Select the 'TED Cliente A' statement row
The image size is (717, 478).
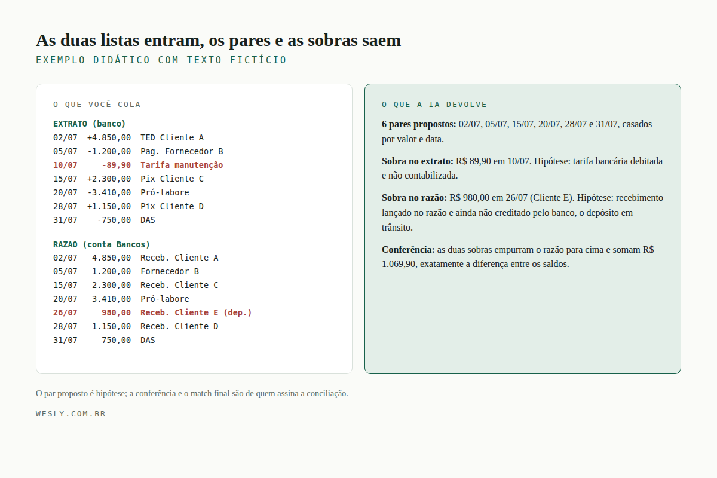point(128,137)
